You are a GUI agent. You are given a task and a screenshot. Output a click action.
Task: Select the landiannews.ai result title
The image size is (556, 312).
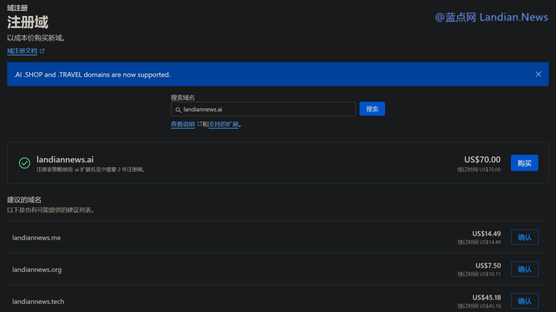65,160
